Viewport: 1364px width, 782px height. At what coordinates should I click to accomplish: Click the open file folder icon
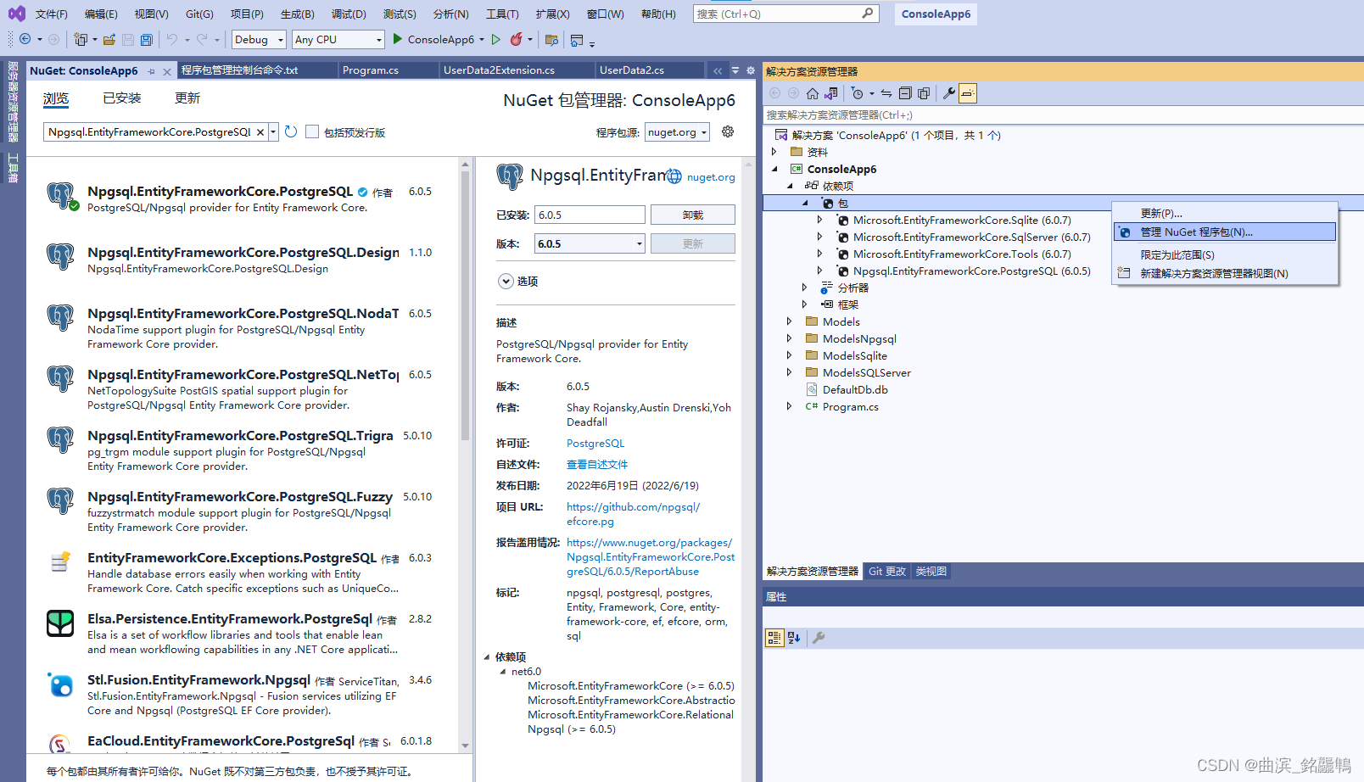(109, 39)
